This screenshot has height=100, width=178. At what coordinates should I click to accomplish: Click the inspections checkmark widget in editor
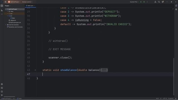click(x=173, y=9)
